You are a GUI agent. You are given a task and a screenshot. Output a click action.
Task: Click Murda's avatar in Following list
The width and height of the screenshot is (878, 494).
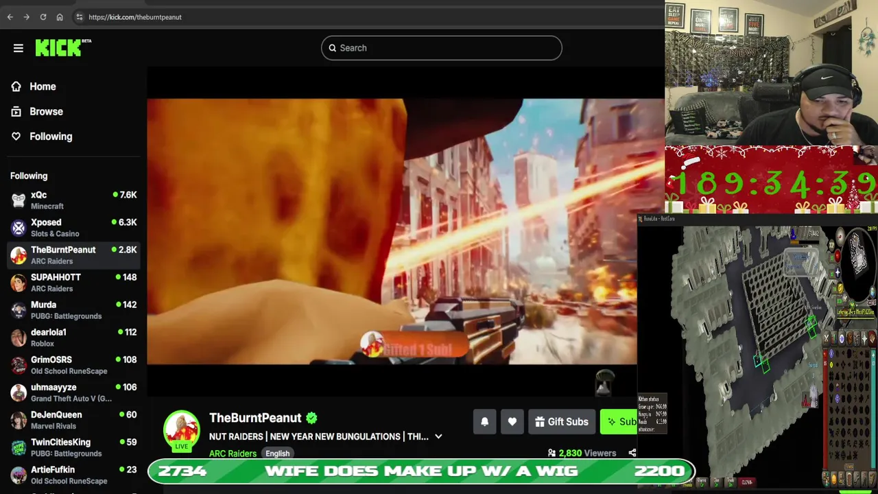click(x=19, y=310)
